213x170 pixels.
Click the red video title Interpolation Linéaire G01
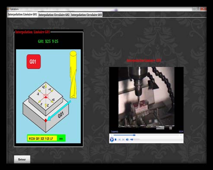coord(144,61)
